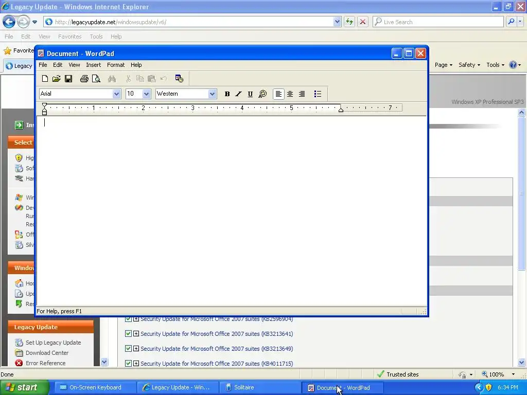Viewport: 527px width, 395px height.
Task: Open Set Up Legacy Update link
Action: 54,343
